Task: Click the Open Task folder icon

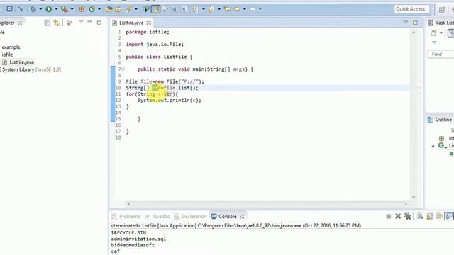Action: pyautogui.click(x=118, y=9)
